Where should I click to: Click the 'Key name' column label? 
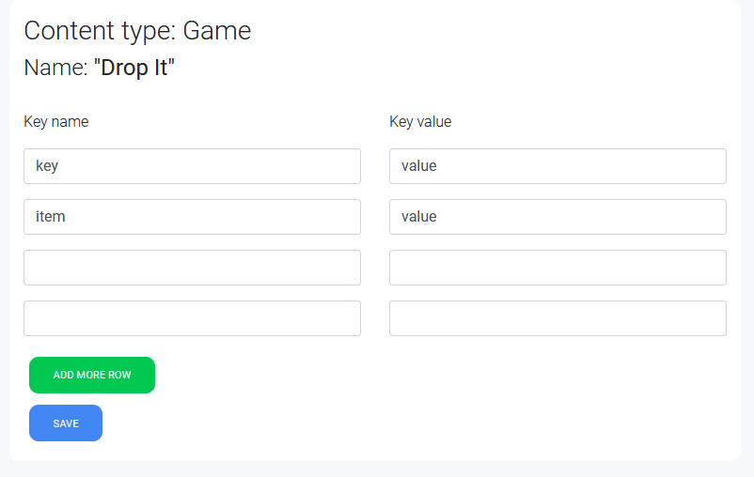point(56,121)
